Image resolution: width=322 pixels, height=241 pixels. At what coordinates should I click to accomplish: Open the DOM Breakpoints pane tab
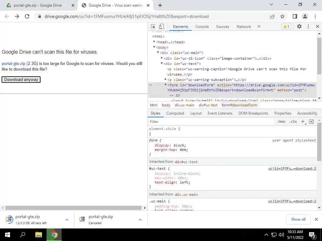(x=253, y=113)
